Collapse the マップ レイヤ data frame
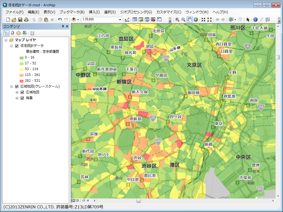This screenshot has height=212, width=283. pos(6,40)
